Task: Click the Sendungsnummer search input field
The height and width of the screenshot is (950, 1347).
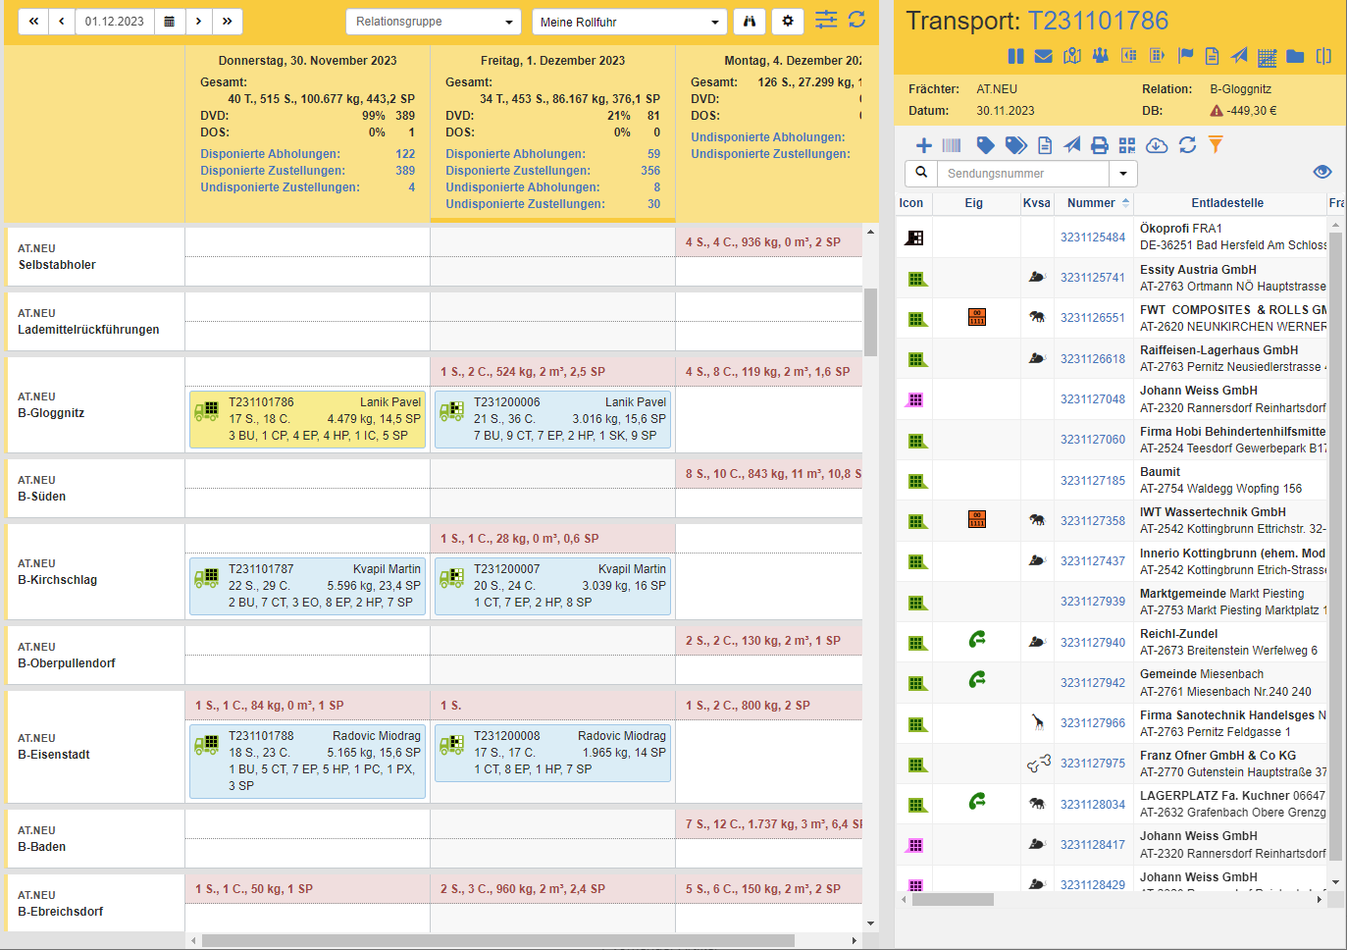Action: coord(1022,174)
